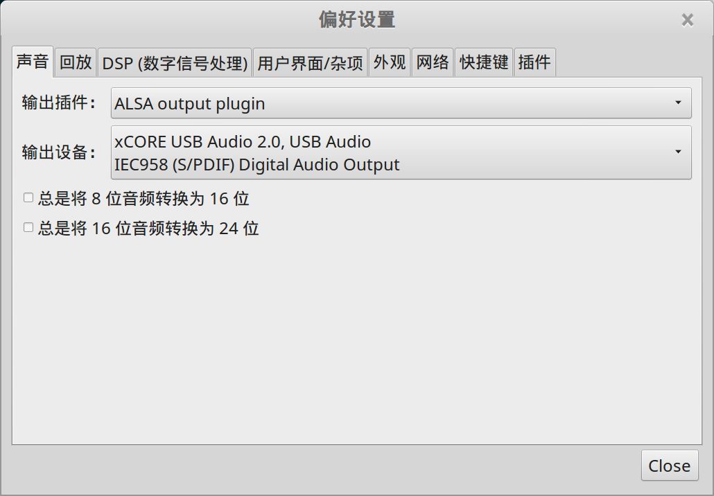Show the 快捷键 tab
The image size is (714, 496).
click(484, 62)
